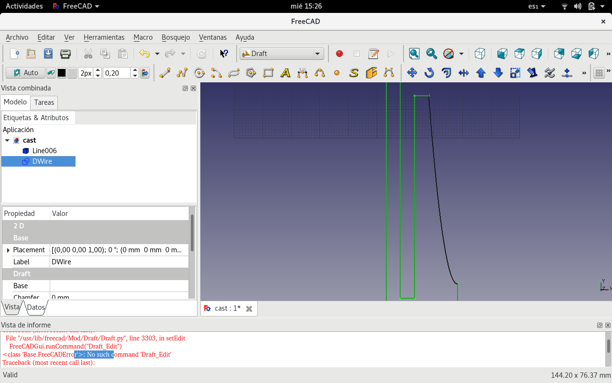Image resolution: width=612 pixels, height=383 pixels.
Task: Open the Herramientas menu
Action: (104, 37)
